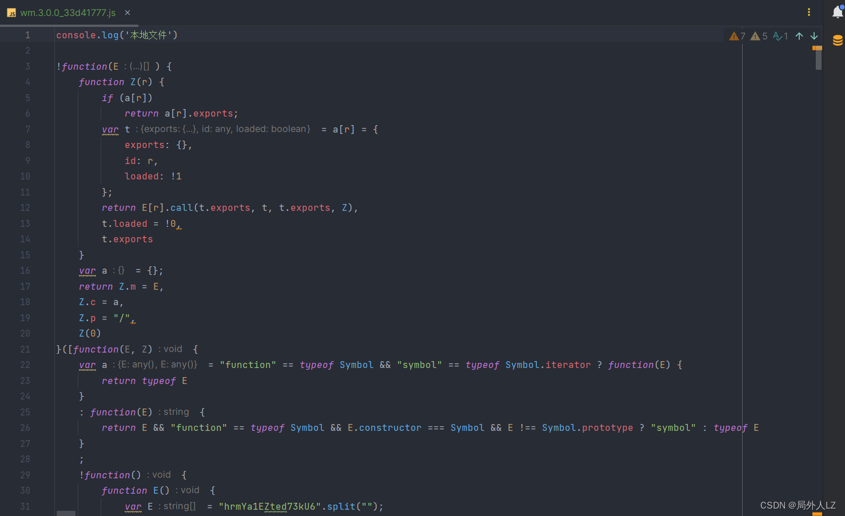Click line number 21 in gutter

coord(25,349)
